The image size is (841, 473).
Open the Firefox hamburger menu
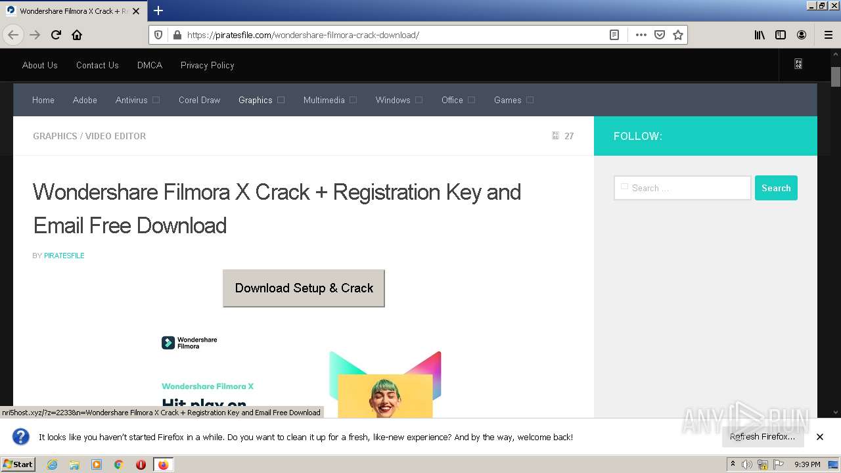tap(828, 35)
